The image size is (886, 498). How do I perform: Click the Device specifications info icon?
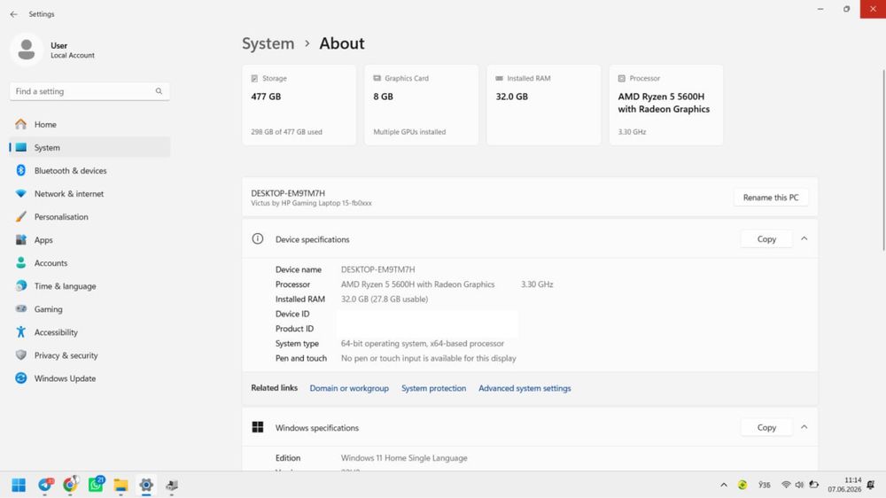[258, 239]
